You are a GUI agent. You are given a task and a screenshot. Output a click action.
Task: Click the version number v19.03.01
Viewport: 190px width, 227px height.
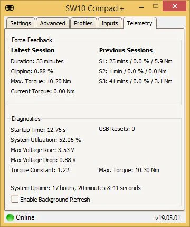168,218
